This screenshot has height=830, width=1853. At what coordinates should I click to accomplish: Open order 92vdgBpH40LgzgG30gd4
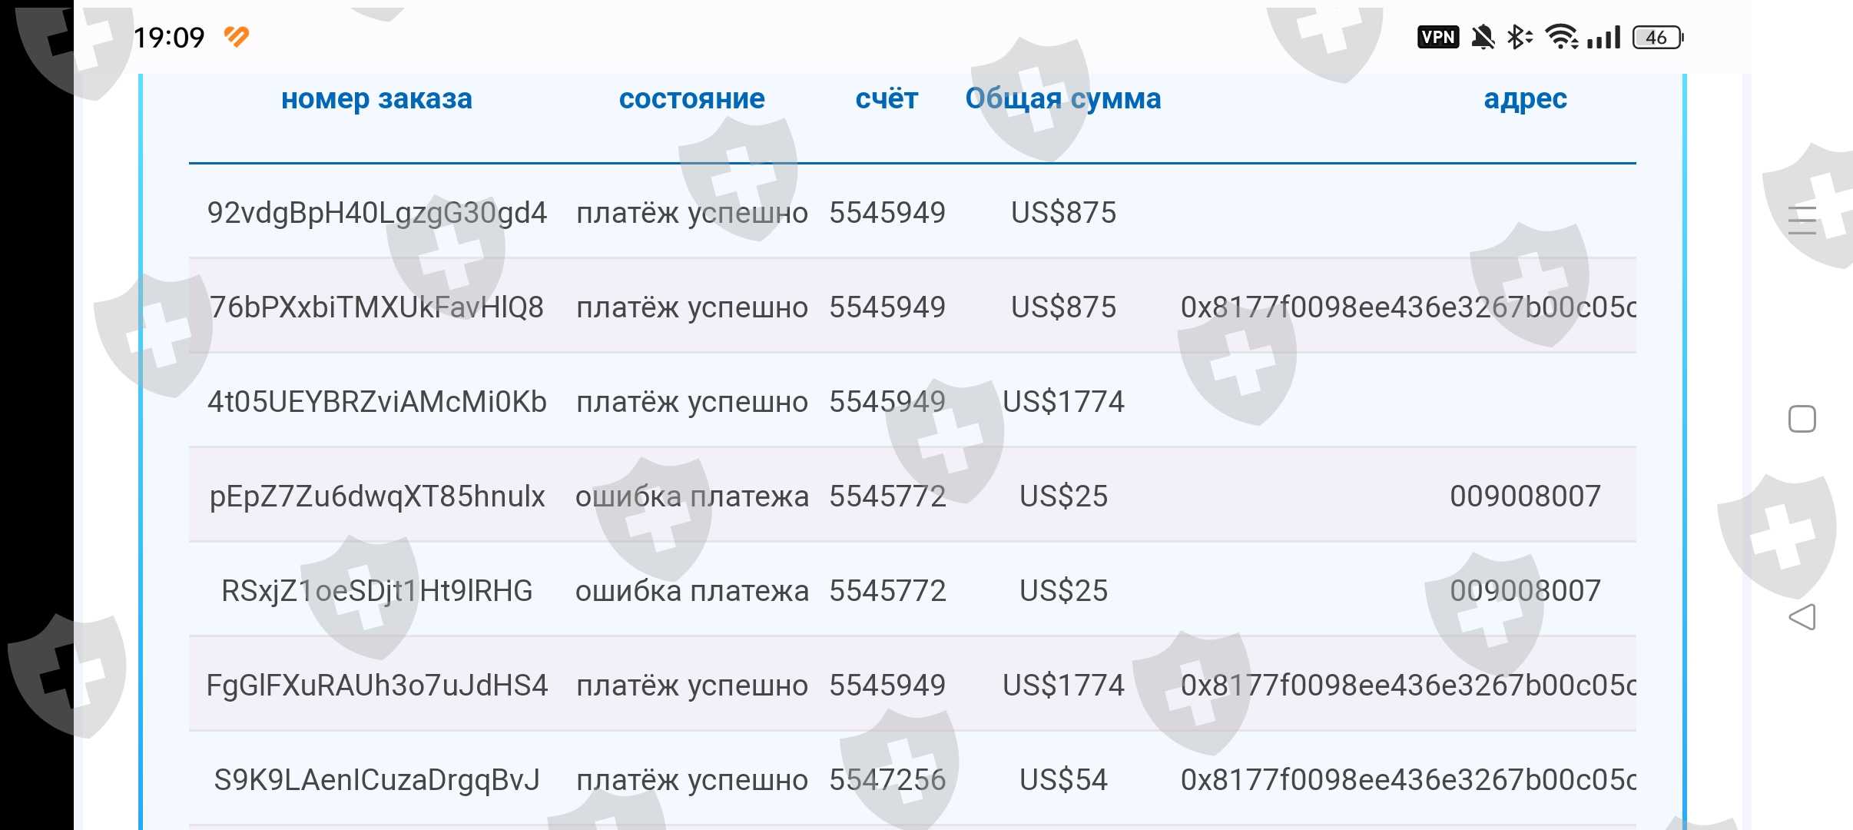click(376, 213)
